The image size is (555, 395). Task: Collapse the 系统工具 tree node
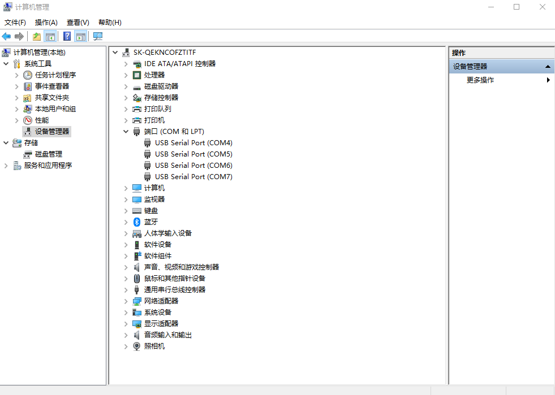tap(6, 64)
